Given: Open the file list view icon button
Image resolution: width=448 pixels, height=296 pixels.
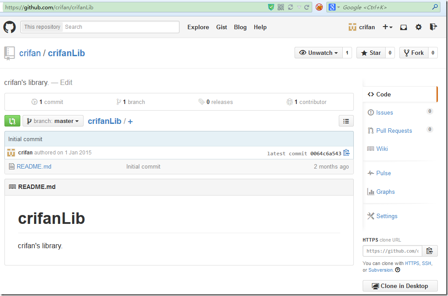Looking at the screenshot, I should pyautogui.click(x=346, y=121).
